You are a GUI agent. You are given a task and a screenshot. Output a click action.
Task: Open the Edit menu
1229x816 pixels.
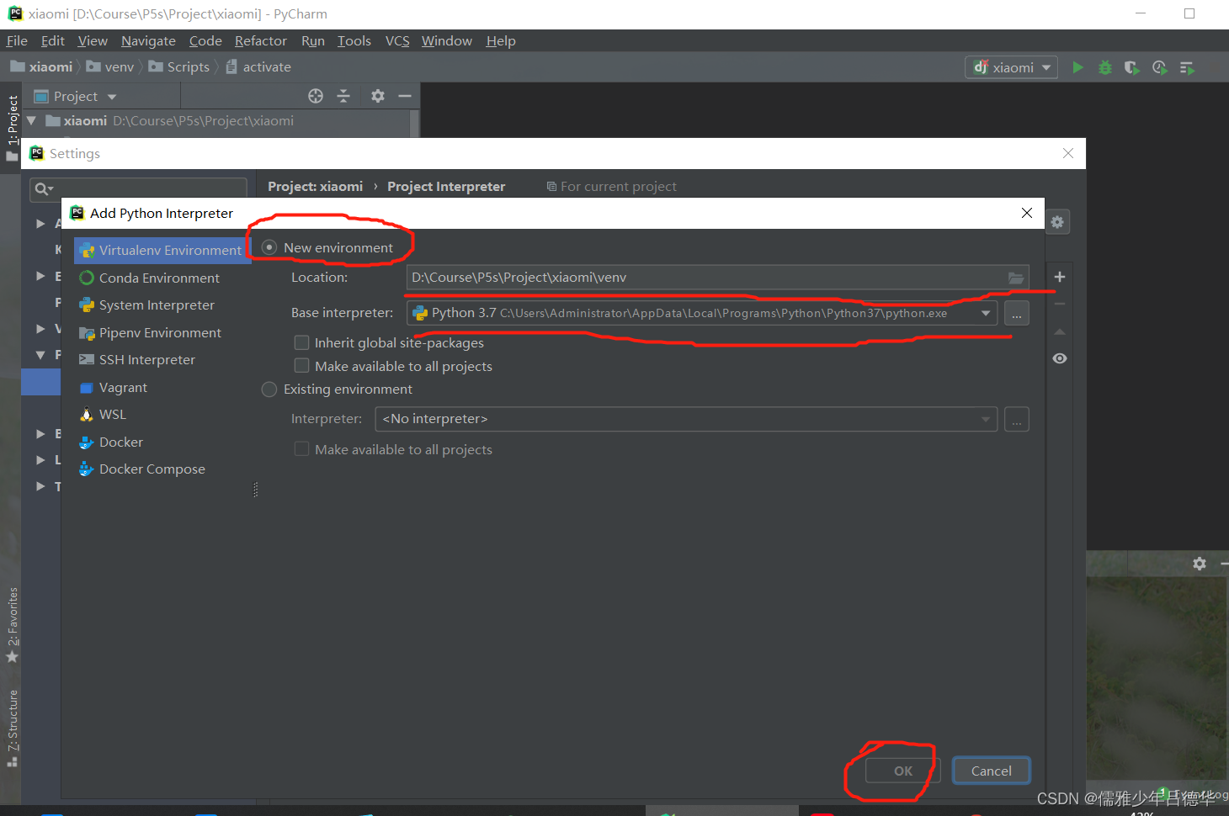coord(53,40)
